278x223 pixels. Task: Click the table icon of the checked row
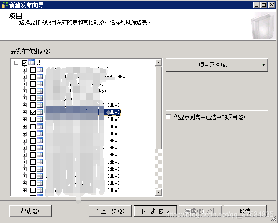coord(40,112)
